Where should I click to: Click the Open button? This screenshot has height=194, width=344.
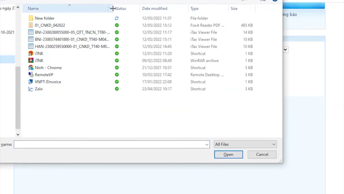pos(228,155)
